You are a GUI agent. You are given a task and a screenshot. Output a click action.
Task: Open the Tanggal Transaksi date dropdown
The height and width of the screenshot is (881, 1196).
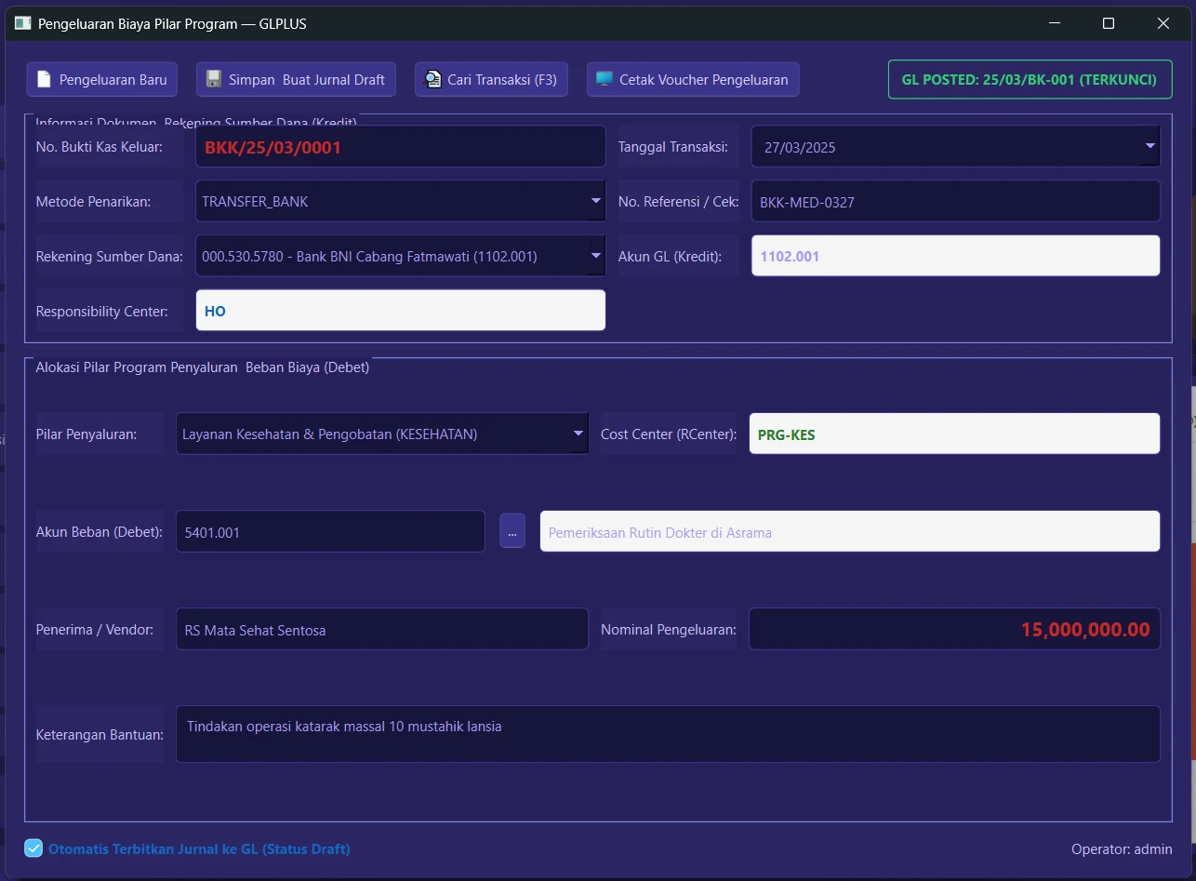(x=1150, y=146)
